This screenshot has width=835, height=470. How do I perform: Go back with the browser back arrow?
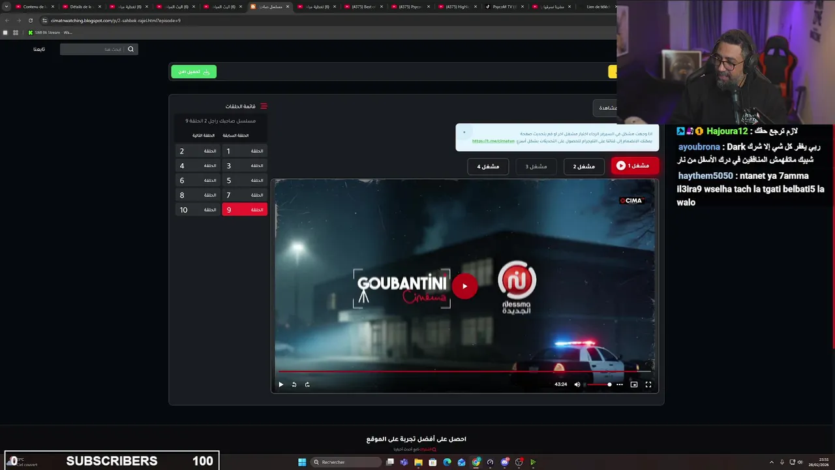[x=7, y=20]
